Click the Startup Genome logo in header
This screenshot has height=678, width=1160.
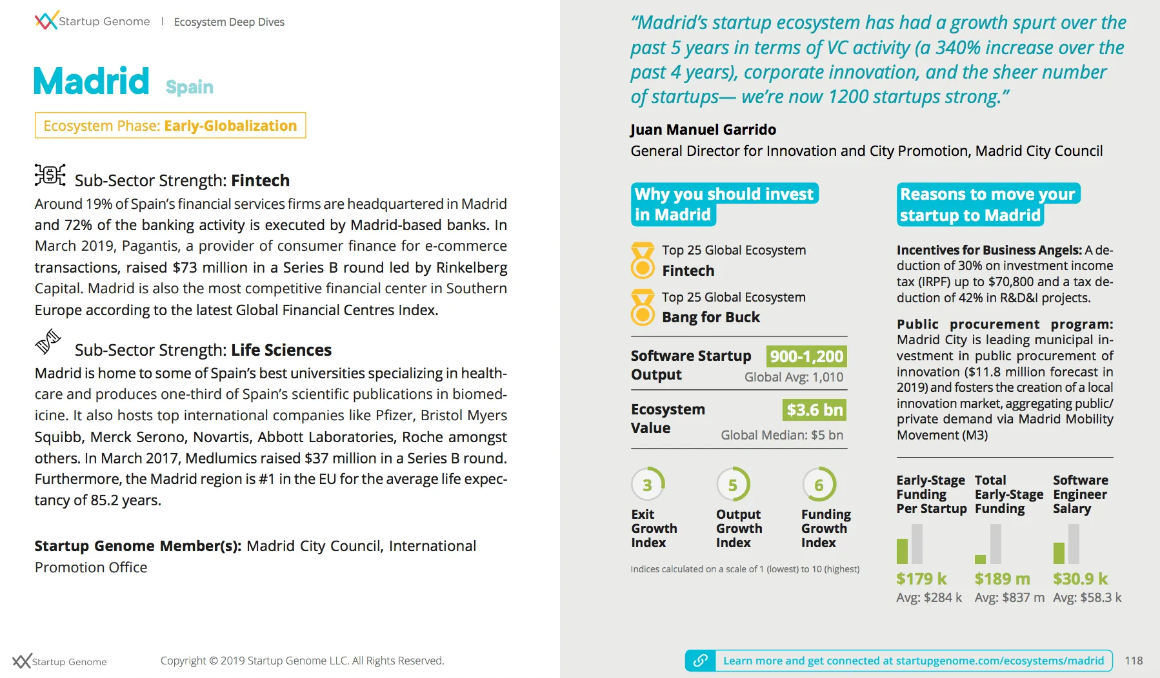tap(92, 21)
